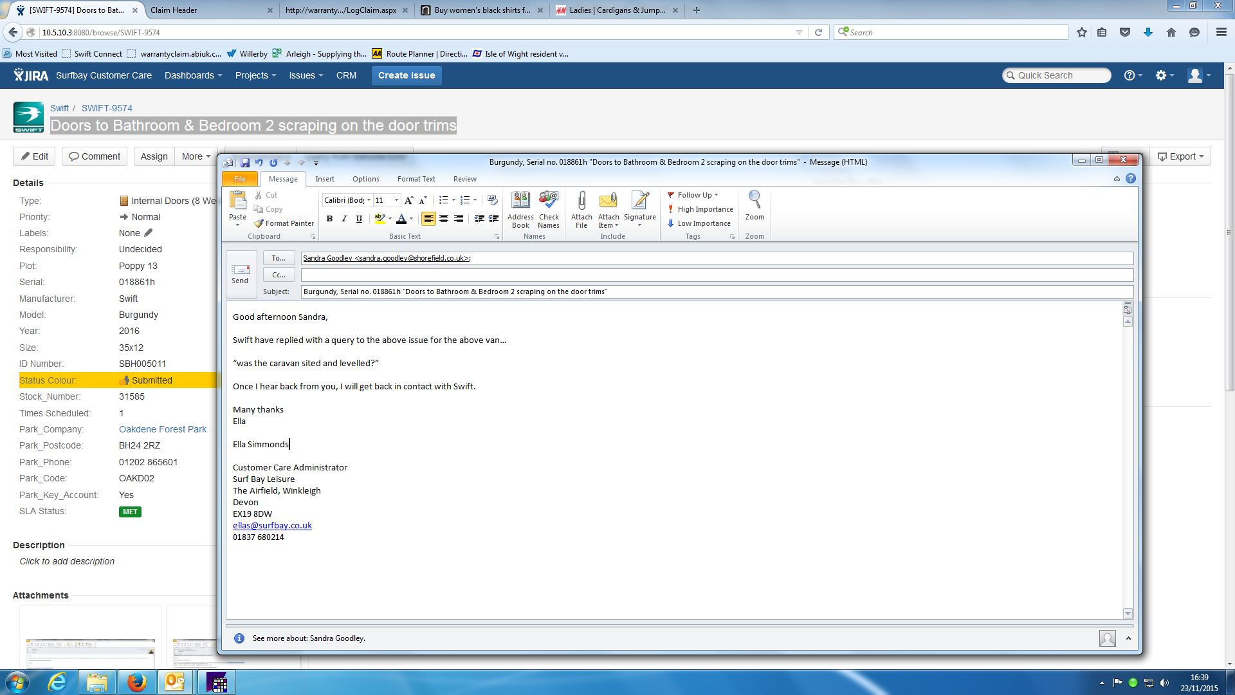Switch to the Insert ribbon tab
The width and height of the screenshot is (1235, 695).
pos(325,179)
